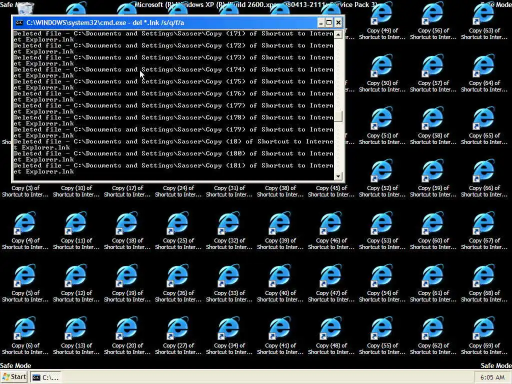The height and width of the screenshot is (384, 512).
Task: Click the 'Copy (38) of Shortcut to Inter...' label
Action: coord(280,191)
